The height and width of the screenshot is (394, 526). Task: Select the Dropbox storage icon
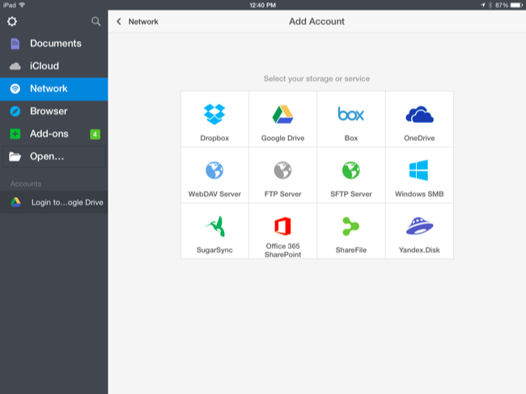click(214, 115)
